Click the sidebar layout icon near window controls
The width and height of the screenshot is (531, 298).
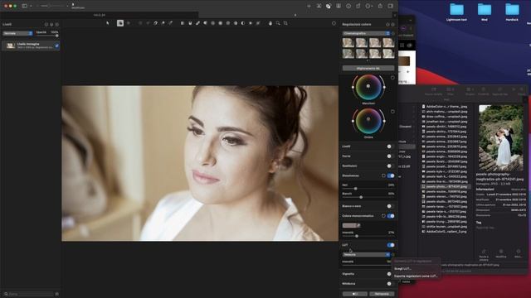(x=24, y=6)
